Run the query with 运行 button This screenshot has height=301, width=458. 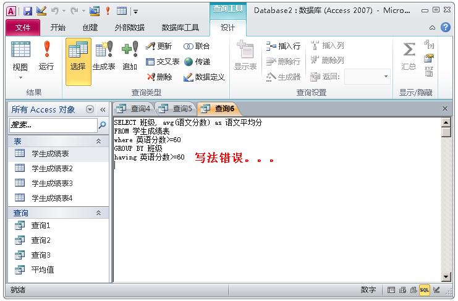point(46,56)
